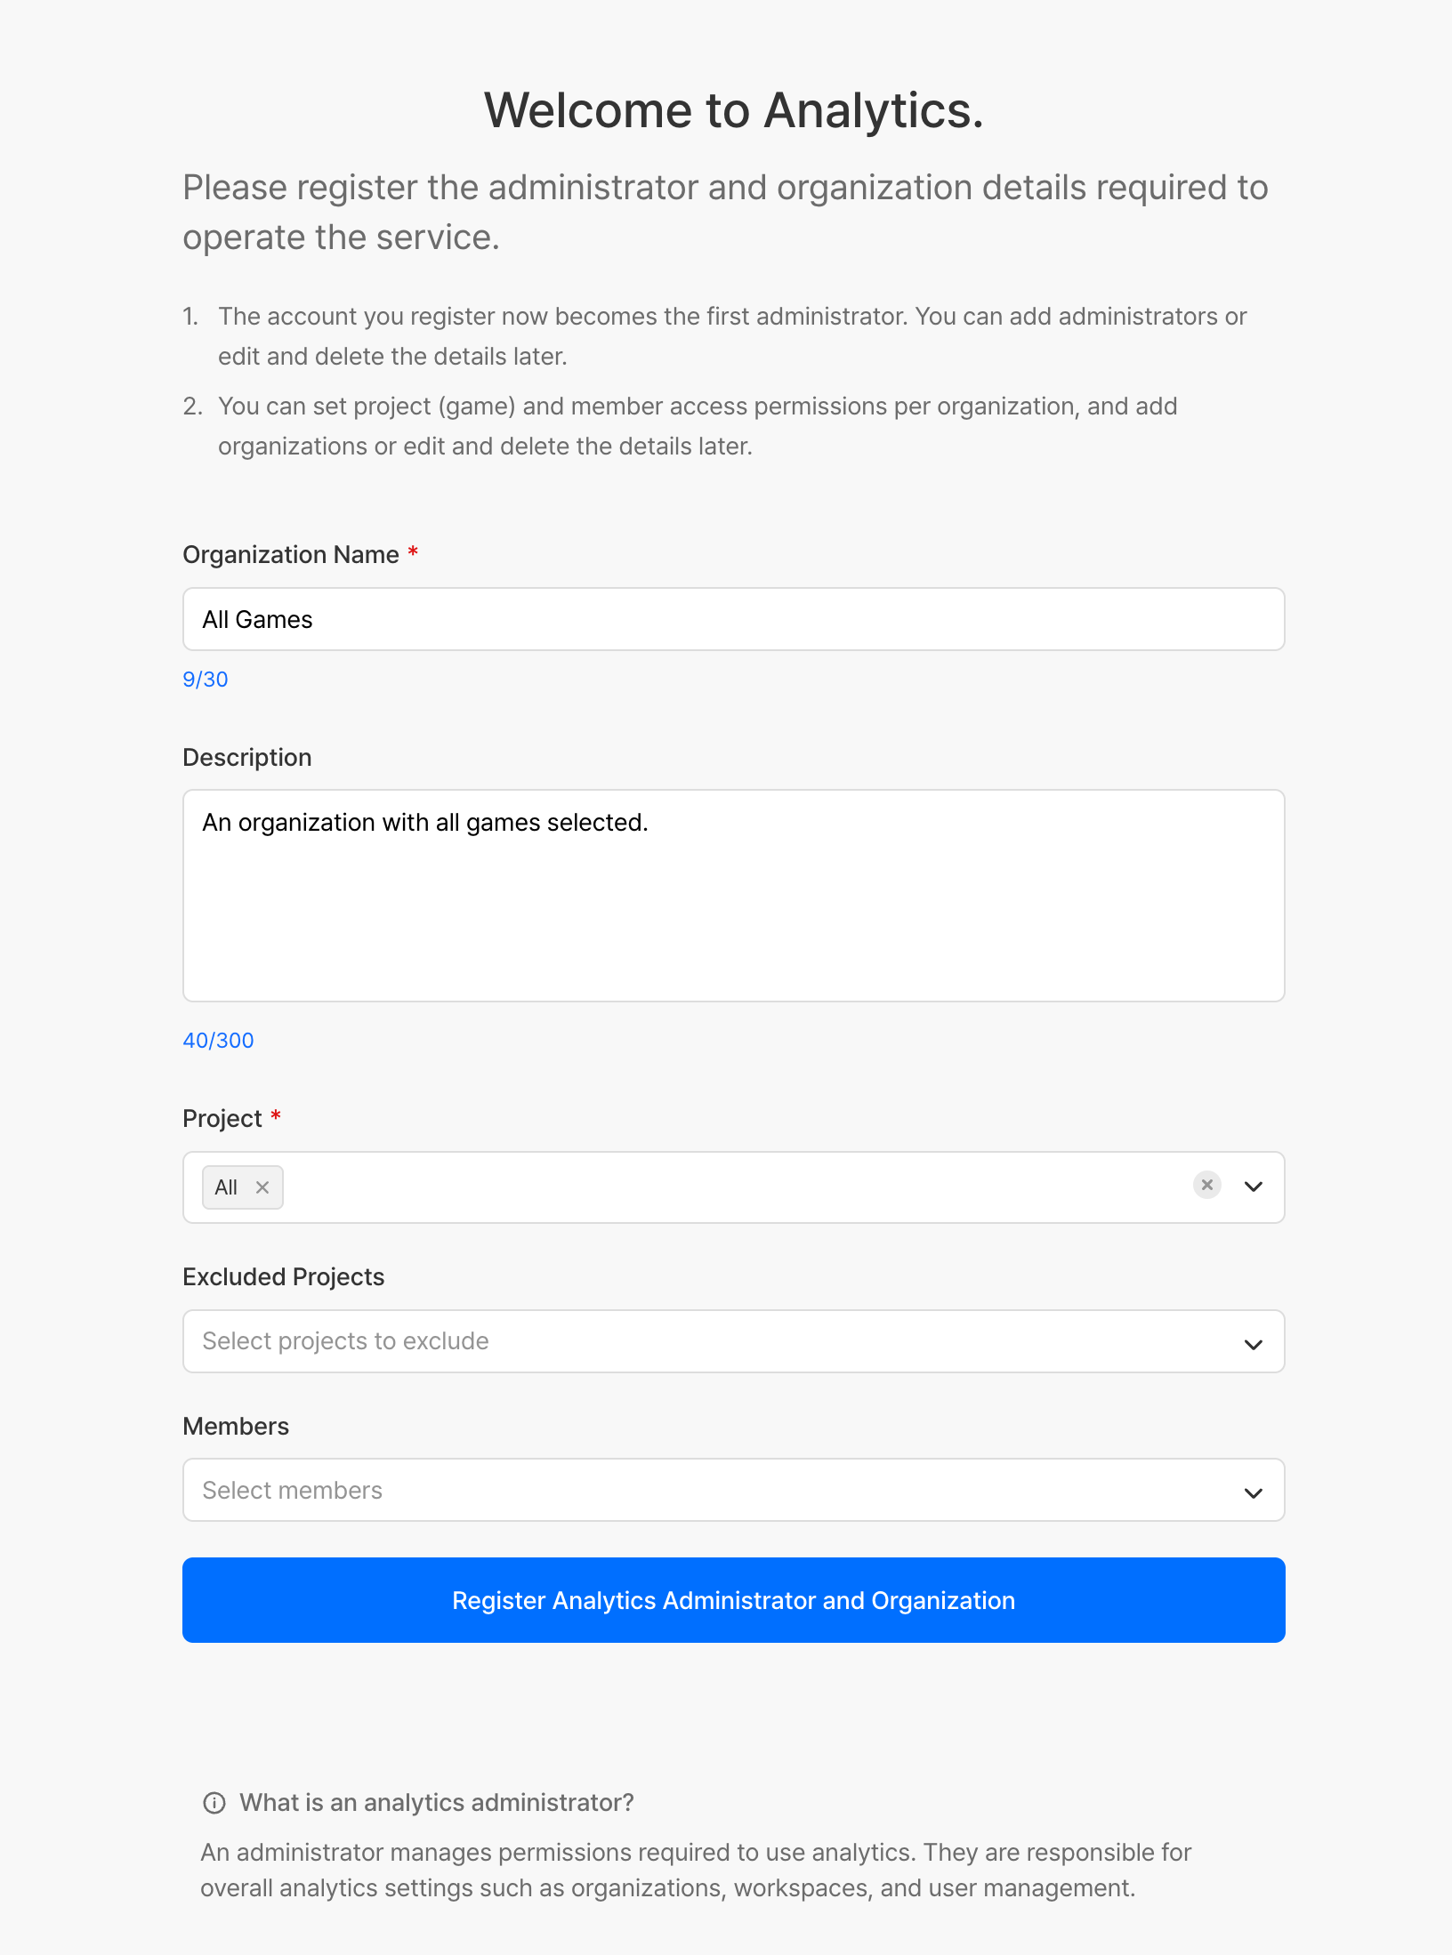The image size is (1452, 1955).
Task: Click the 'Select members' placeholder field
Action: [292, 1491]
